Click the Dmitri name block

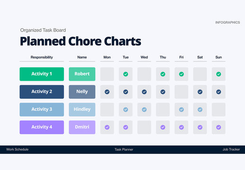82,127
